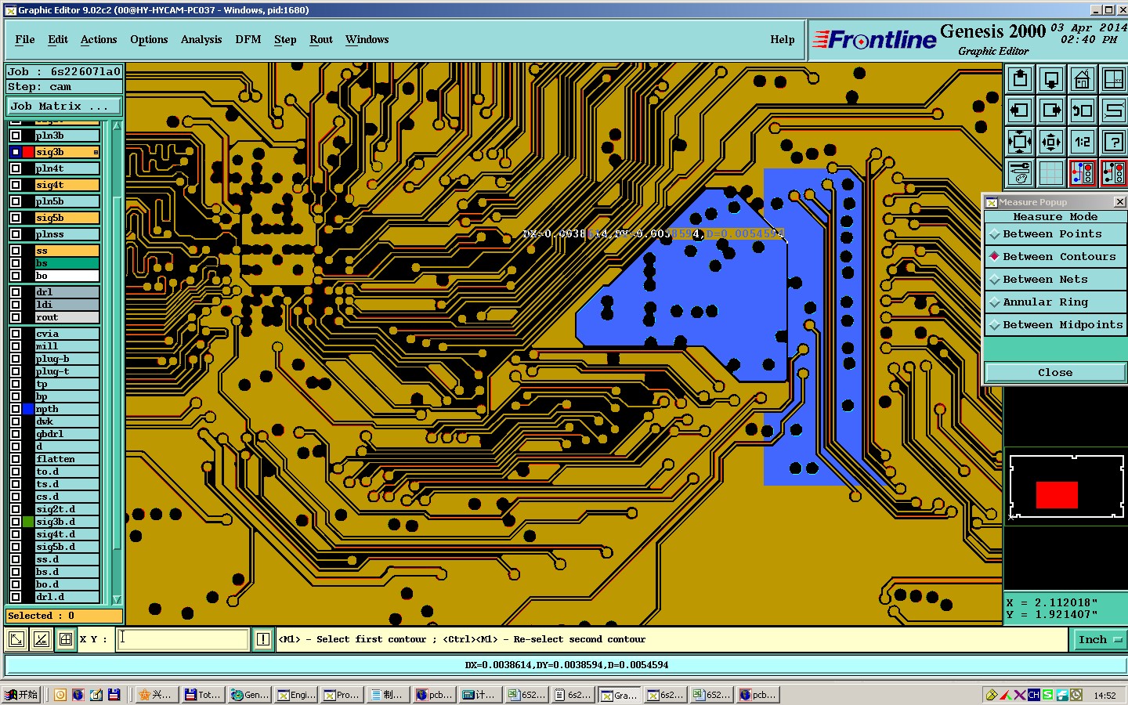Click the 1:2 scale icon
The image size is (1128, 705).
tap(1083, 142)
